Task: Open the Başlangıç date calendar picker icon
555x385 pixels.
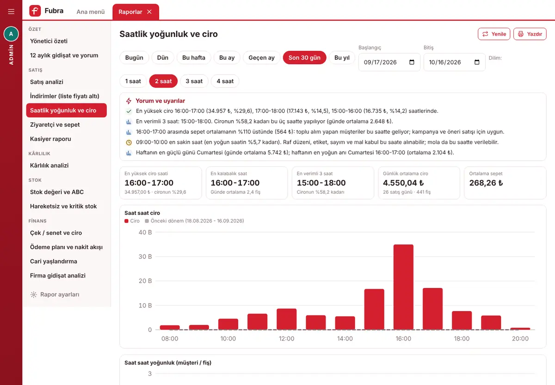Action: tap(412, 62)
